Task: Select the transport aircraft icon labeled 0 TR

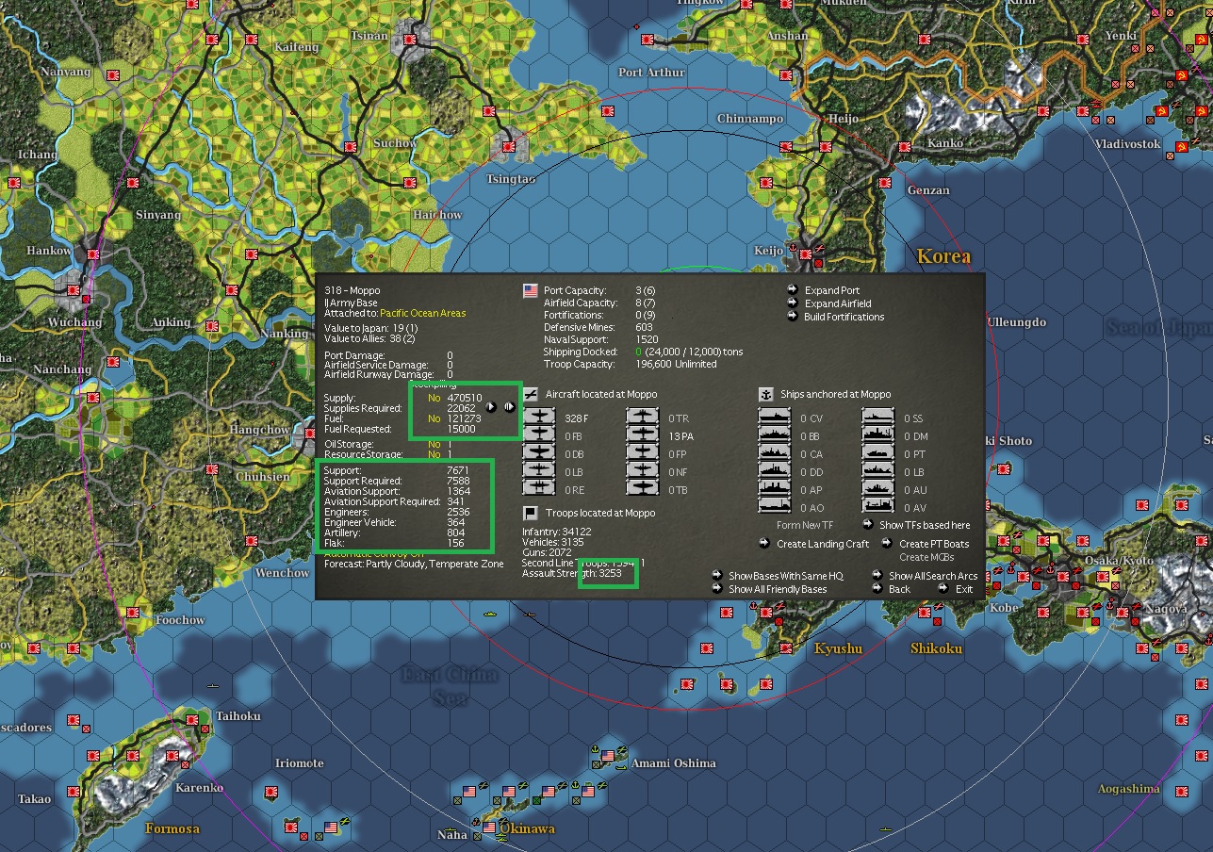Action: click(x=643, y=418)
